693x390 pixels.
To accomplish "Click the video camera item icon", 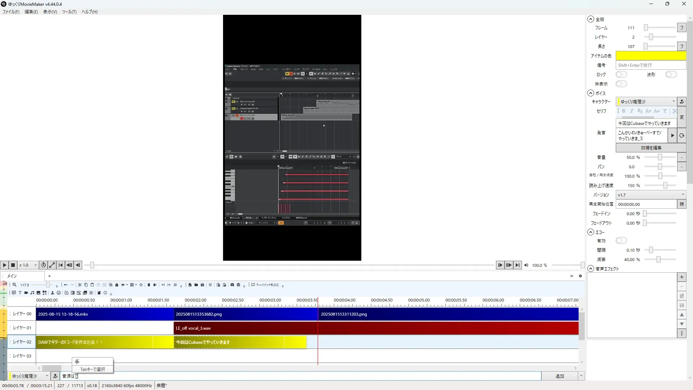I will (x=26, y=293).
